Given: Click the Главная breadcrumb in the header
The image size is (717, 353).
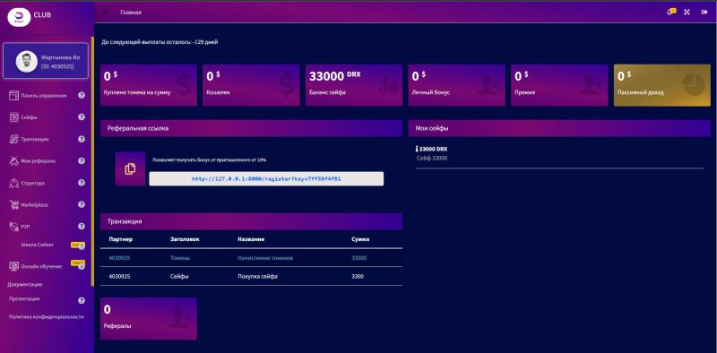Looking at the screenshot, I should (x=131, y=13).
